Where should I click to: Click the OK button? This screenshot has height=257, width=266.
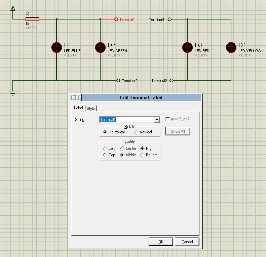coord(161,242)
